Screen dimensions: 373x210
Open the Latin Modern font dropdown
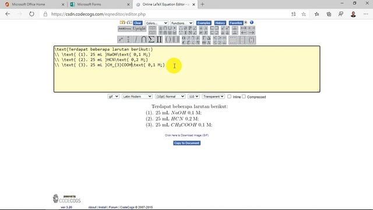point(137,96)
